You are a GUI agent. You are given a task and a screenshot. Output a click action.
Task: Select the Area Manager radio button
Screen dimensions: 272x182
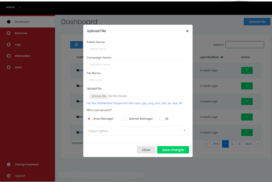89,119
